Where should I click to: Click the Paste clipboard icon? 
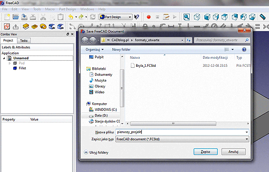tap(60, 17)
